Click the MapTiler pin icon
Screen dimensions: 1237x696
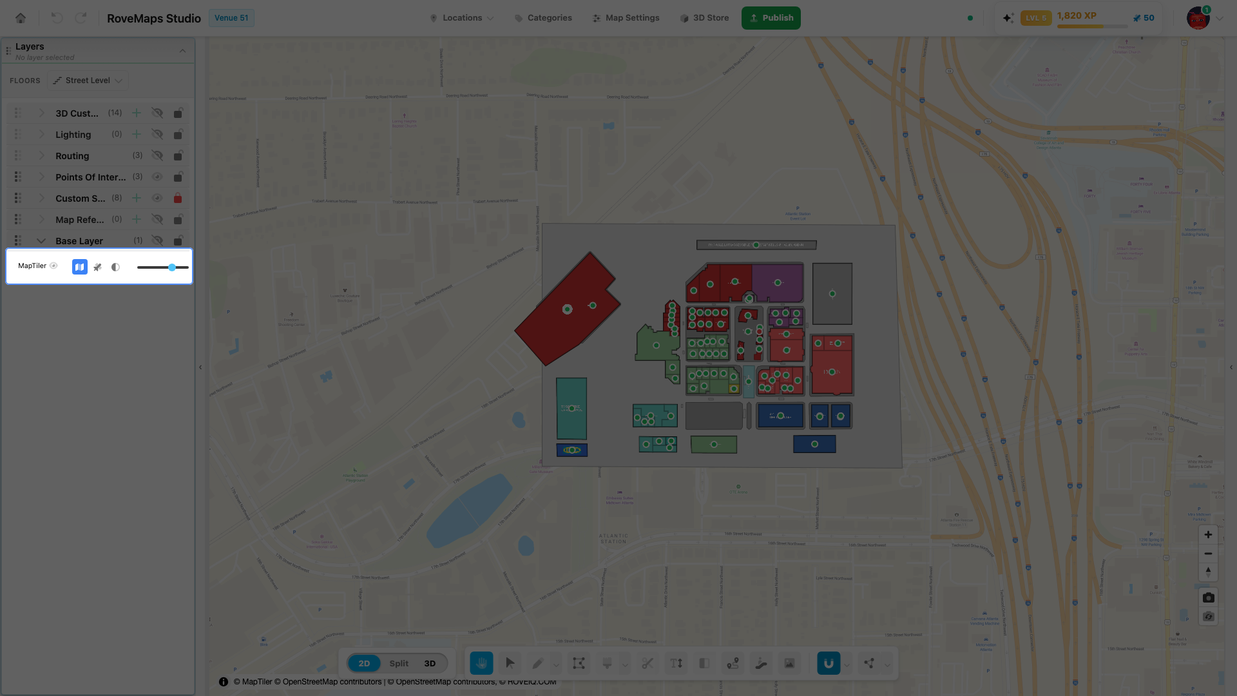(x=97, y=267)
